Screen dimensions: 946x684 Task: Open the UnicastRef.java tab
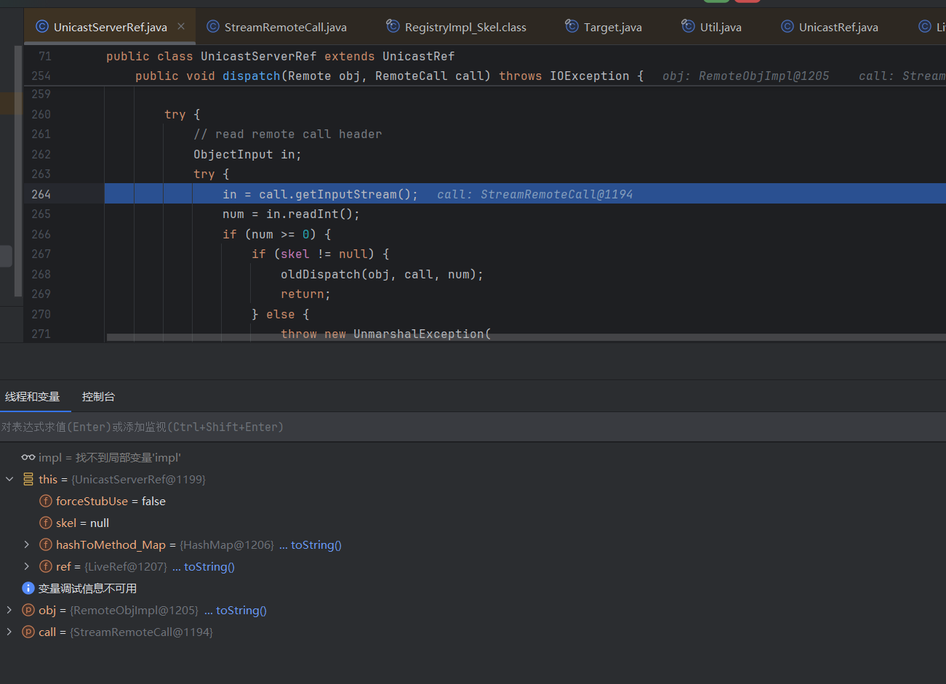[x=838, y=28]
